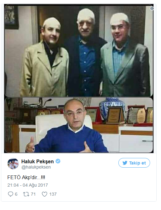Open Haluk Pekşen's profile avatar
The width and height of the screenshot is (161, 210).
pos(13,164)
